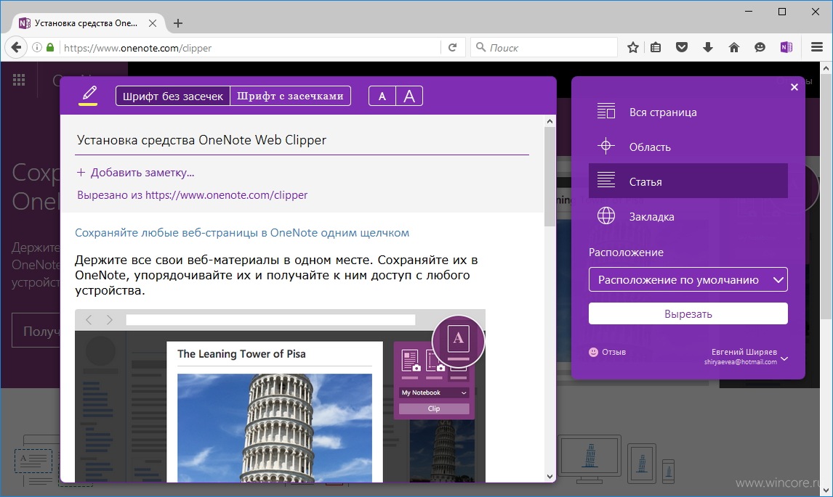
Task: Select "Статья" article clip mode
Action: (688, 181)
